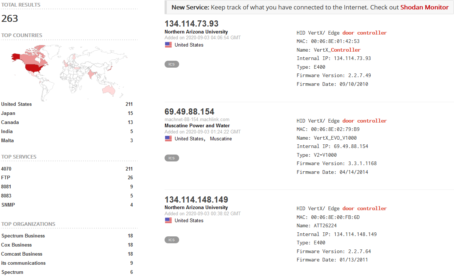
Task: Click total results count 263
Action: click(x=10, y=19)
